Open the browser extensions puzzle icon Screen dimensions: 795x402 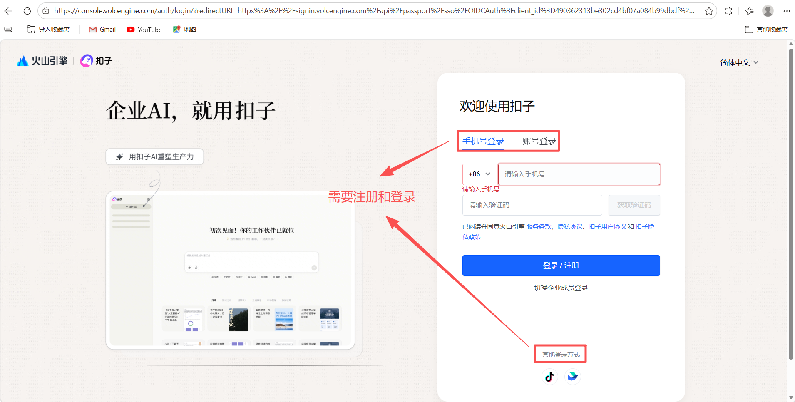(728, 11)
